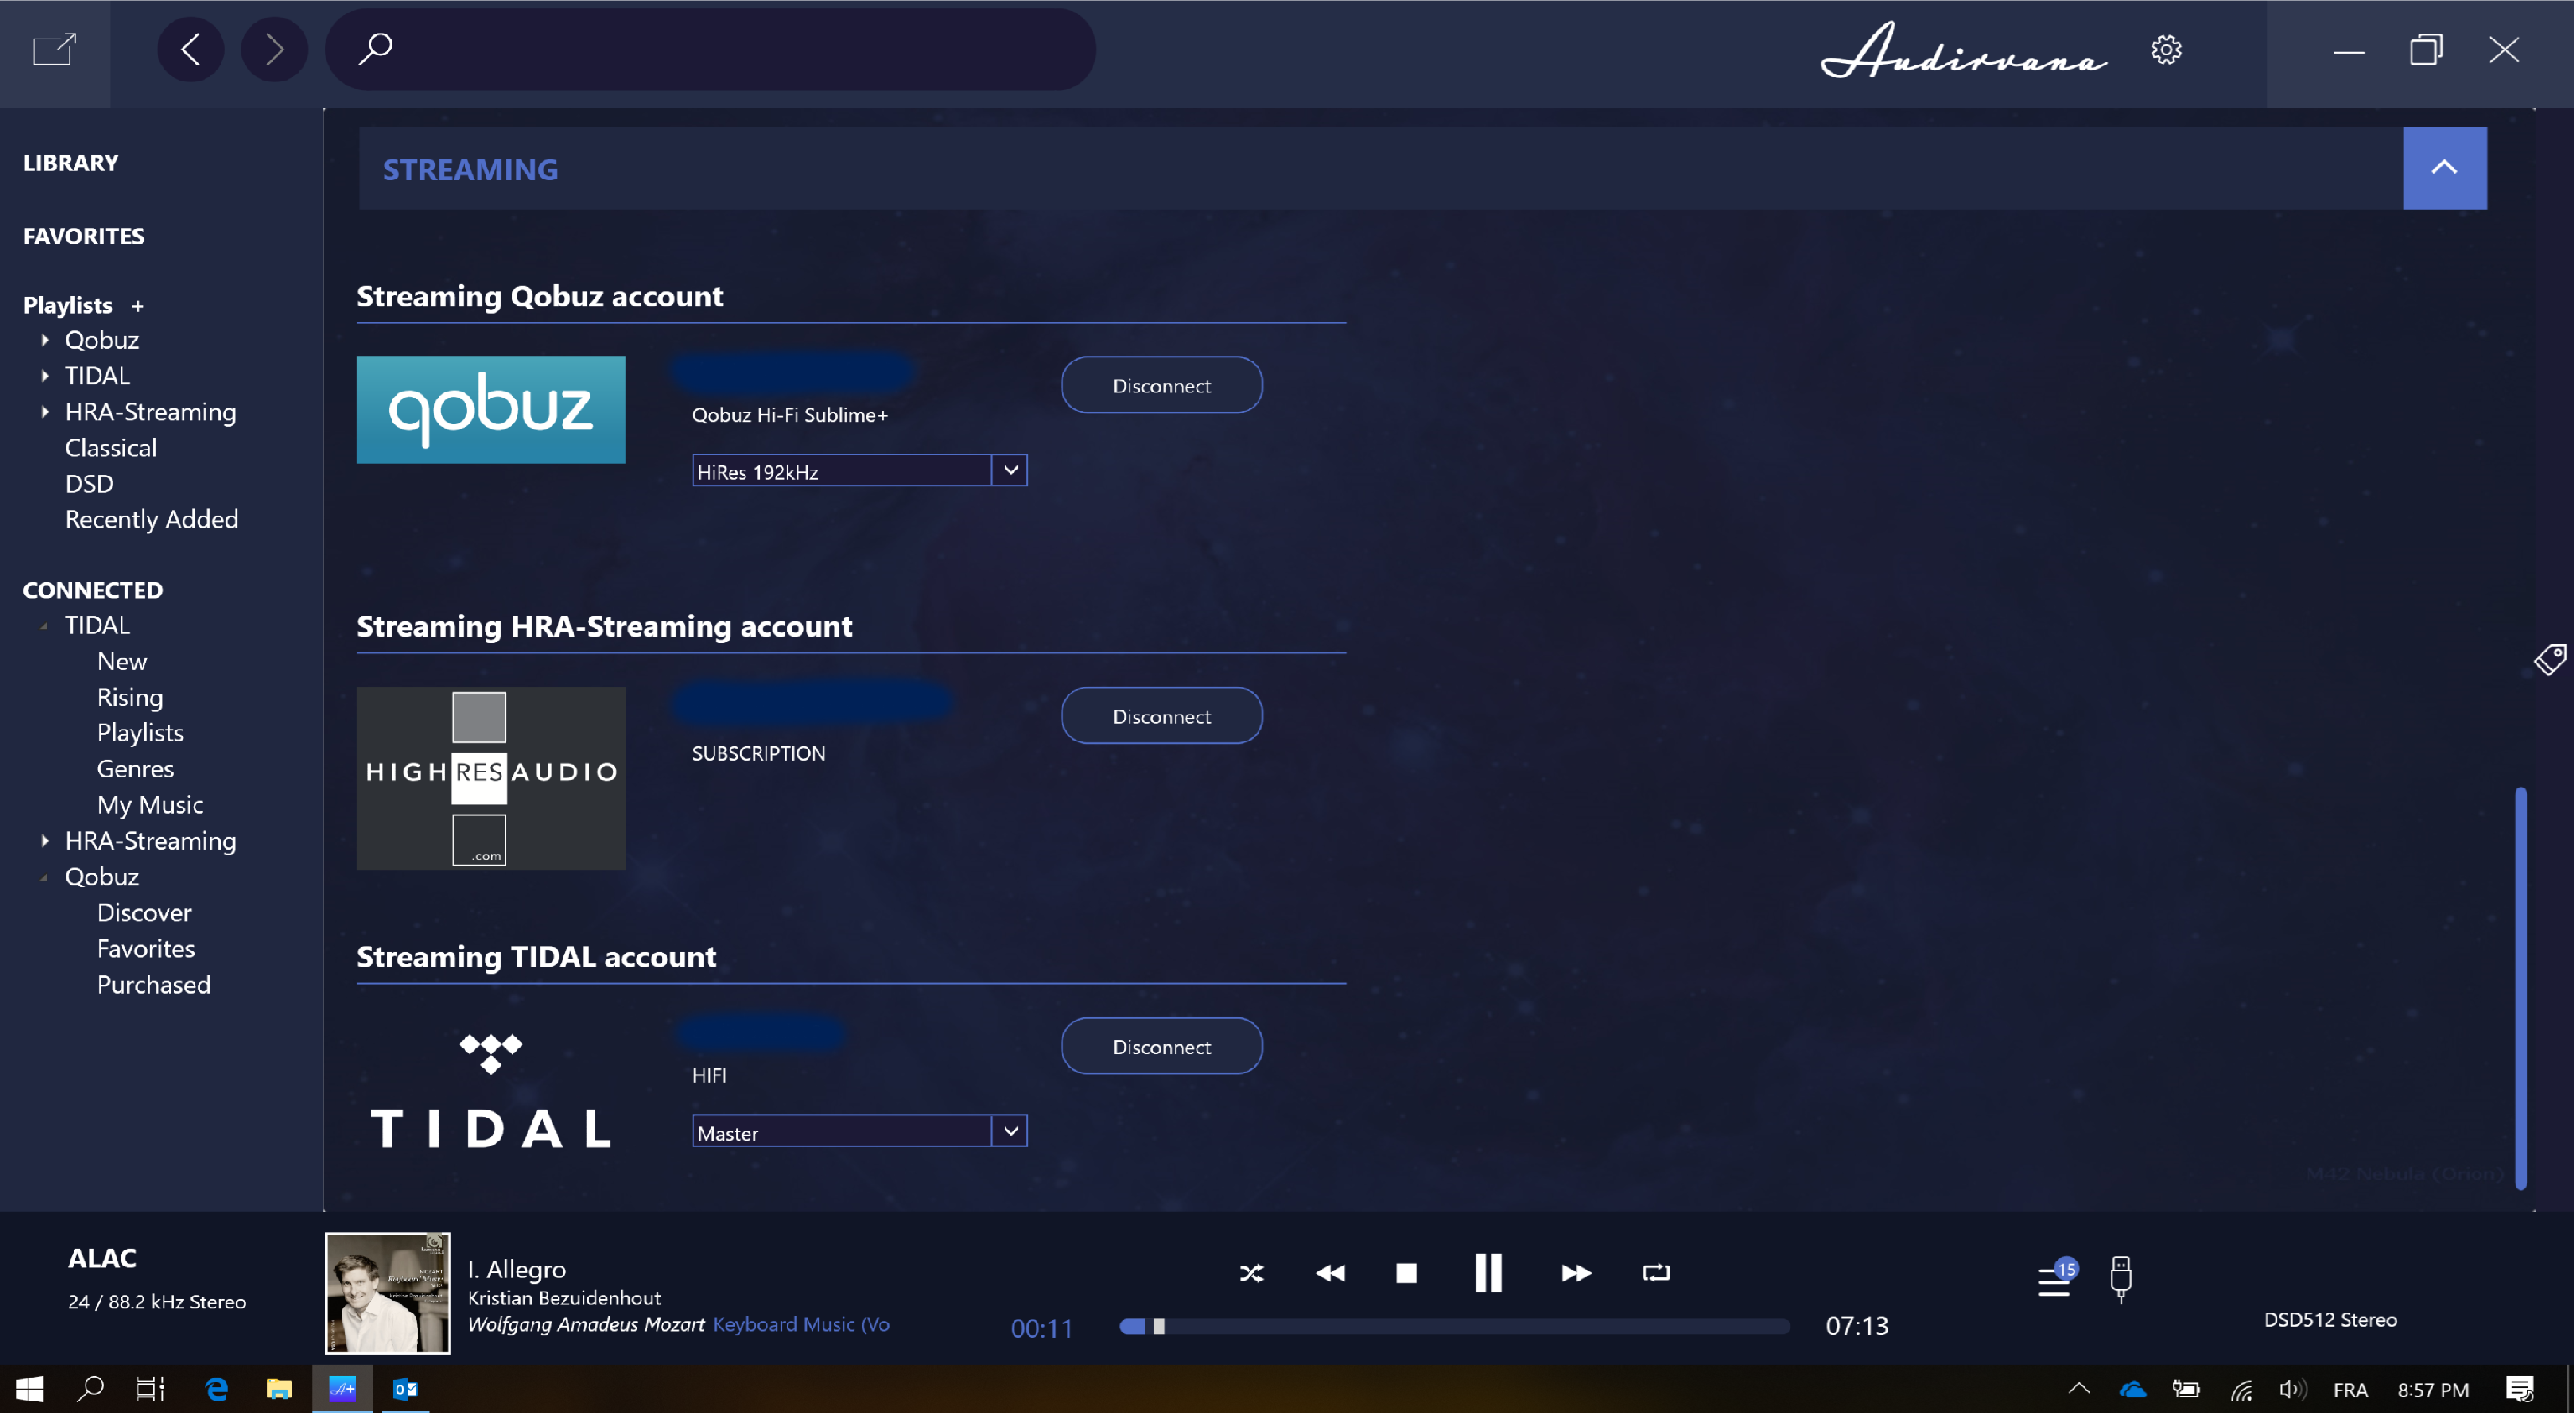Open Qobuz HiRes 192kHz quality dropdown
The width and height of the screenshot is (2576, 1414).
click(x=1010, y=470)
